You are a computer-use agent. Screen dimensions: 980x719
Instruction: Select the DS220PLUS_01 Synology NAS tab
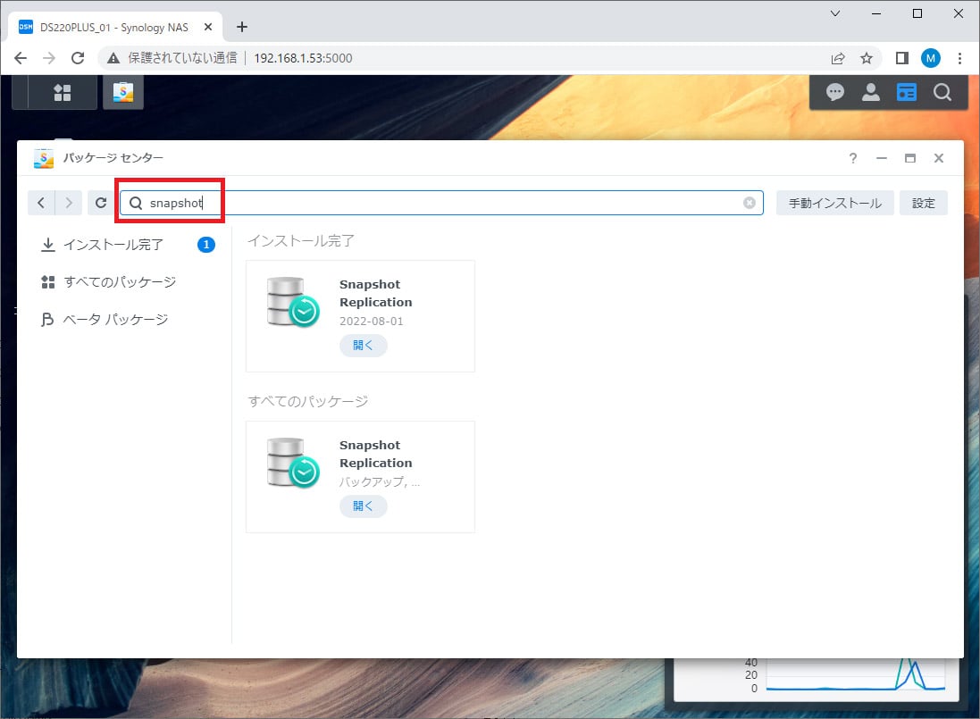click(115, 27)
